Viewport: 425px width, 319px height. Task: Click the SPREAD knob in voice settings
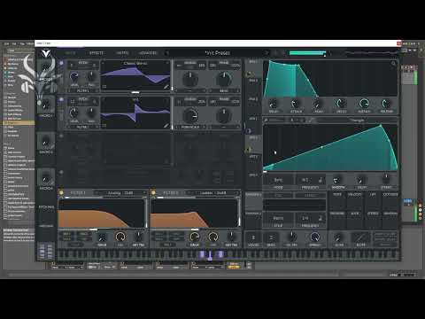coord(314,237)
